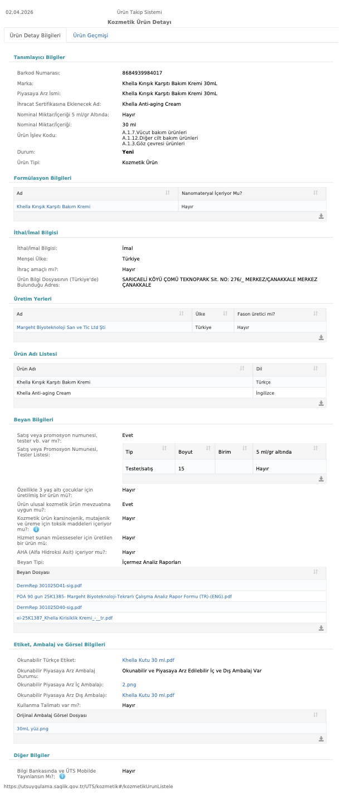
Task: Click the export icon below Beyan Dosyası list
Action: point(321,628)
